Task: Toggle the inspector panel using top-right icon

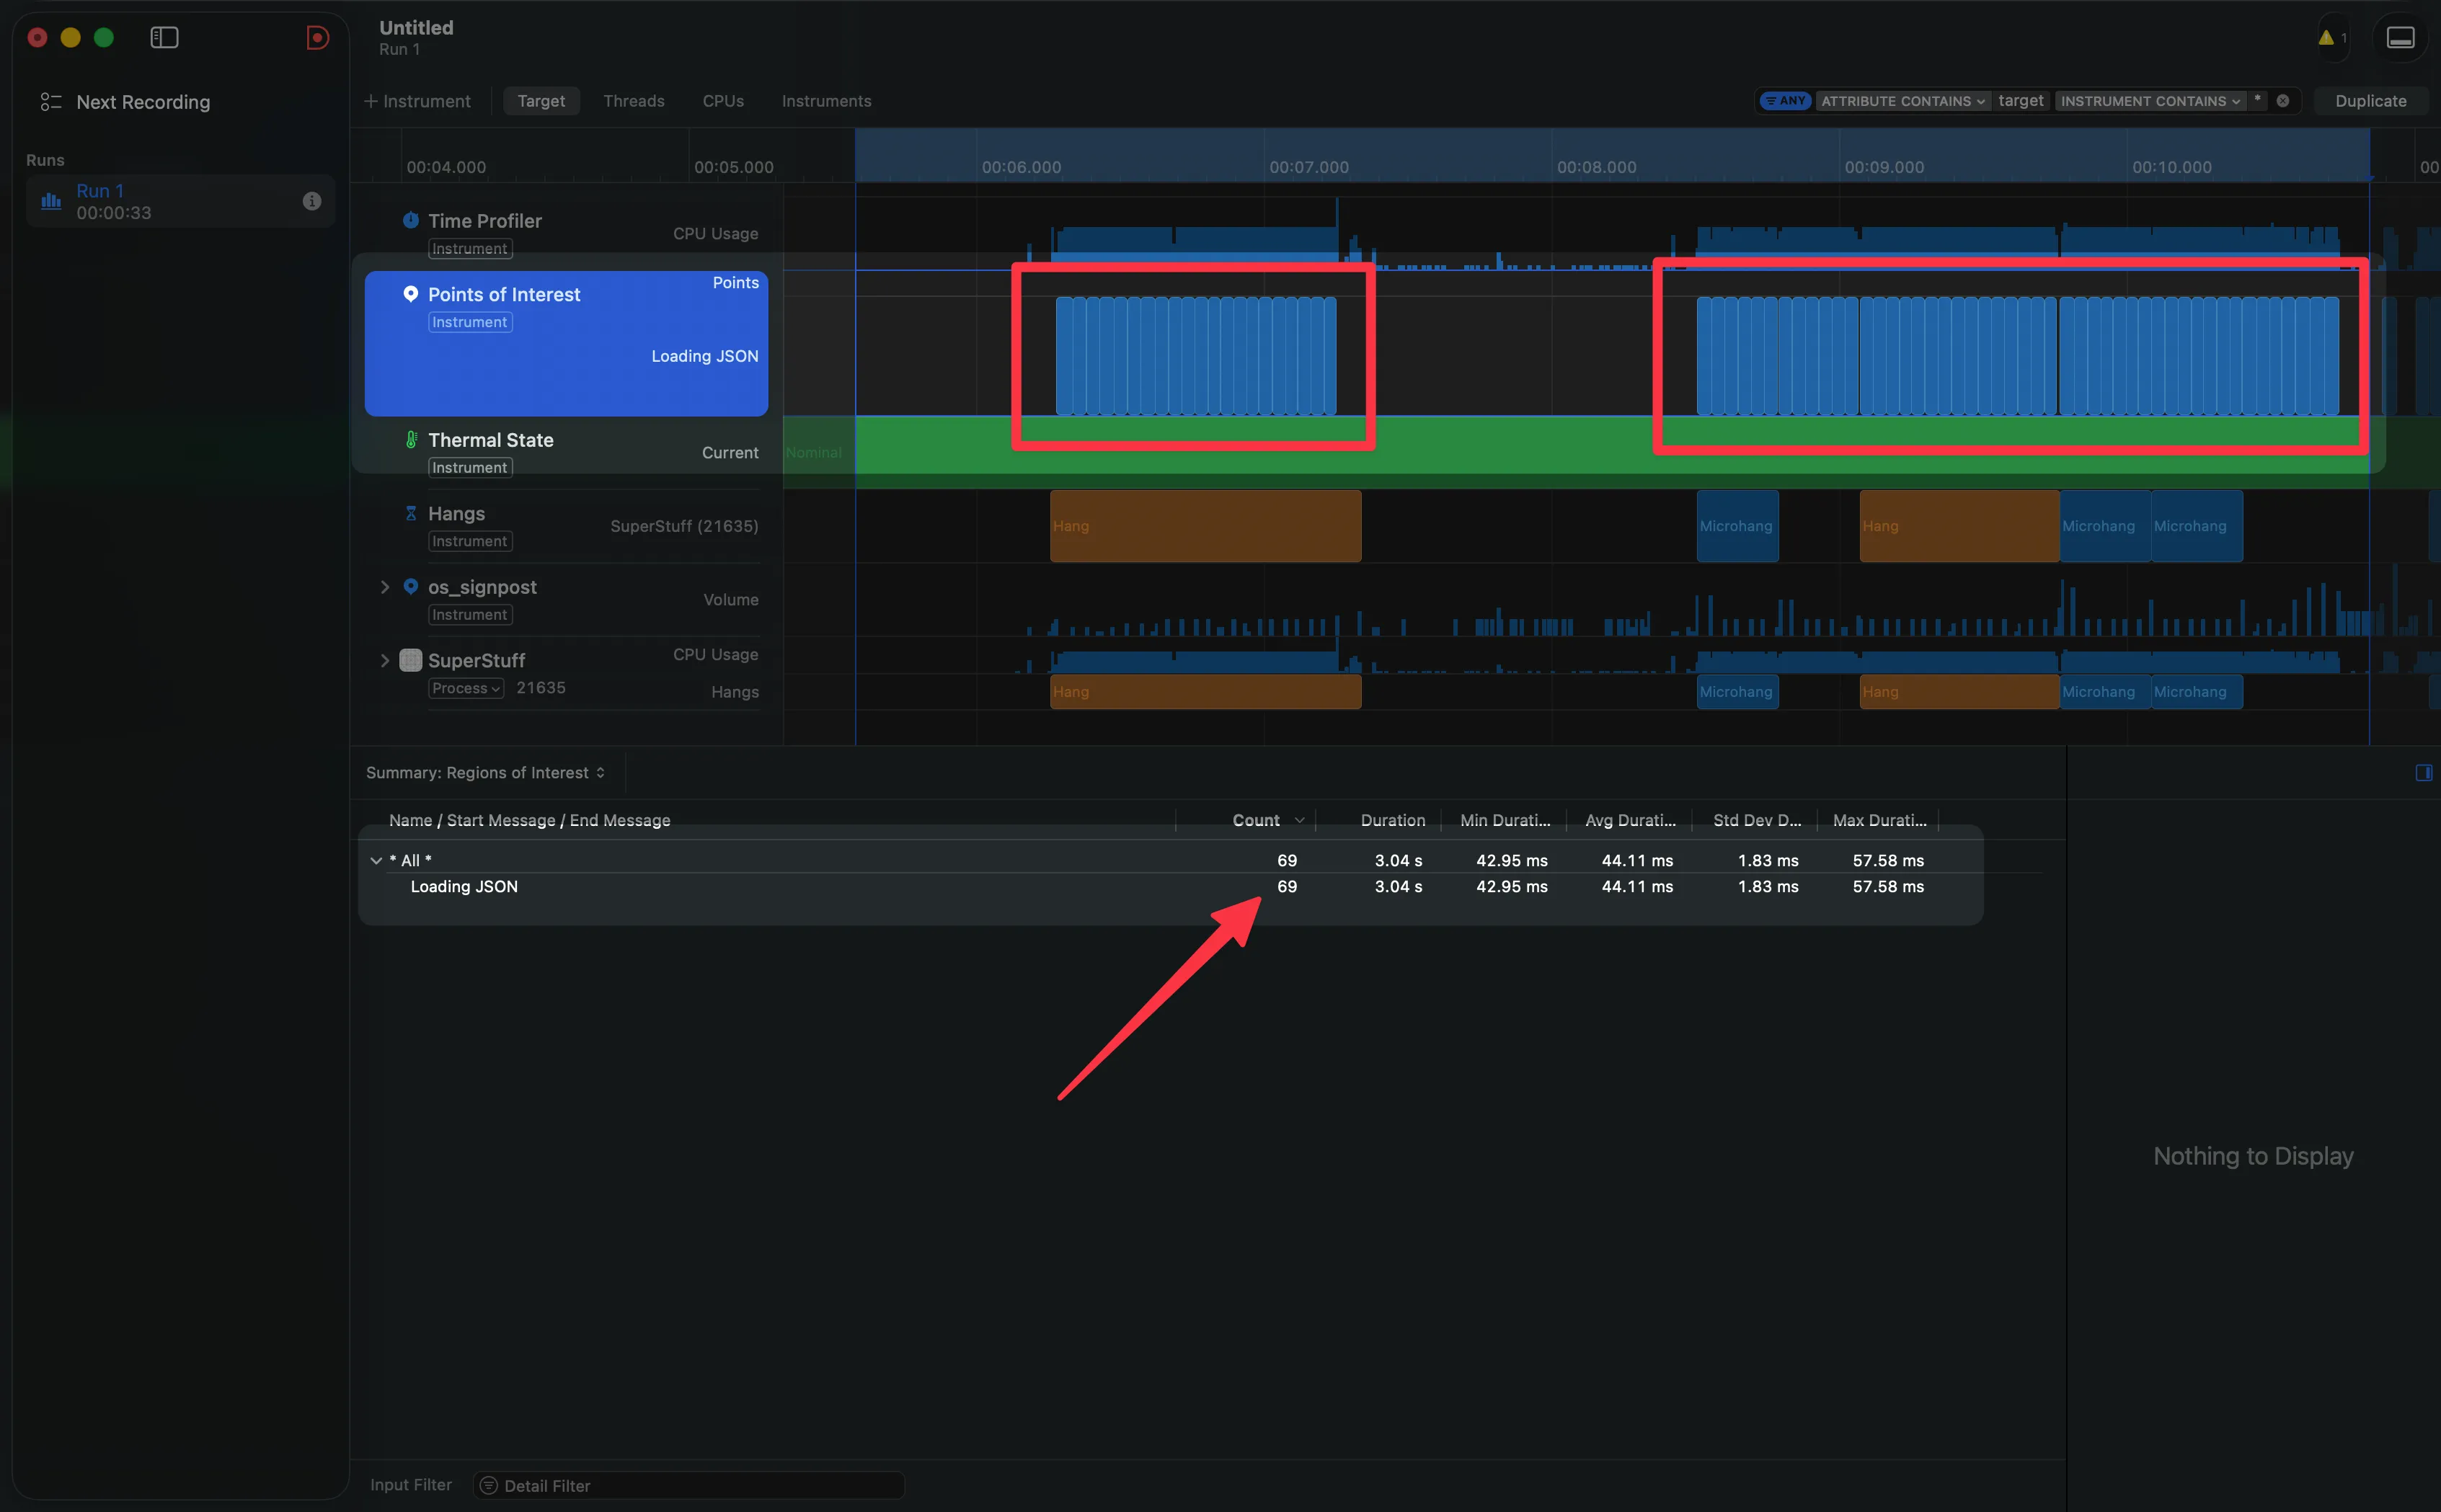Action: tap(2400, 37)
